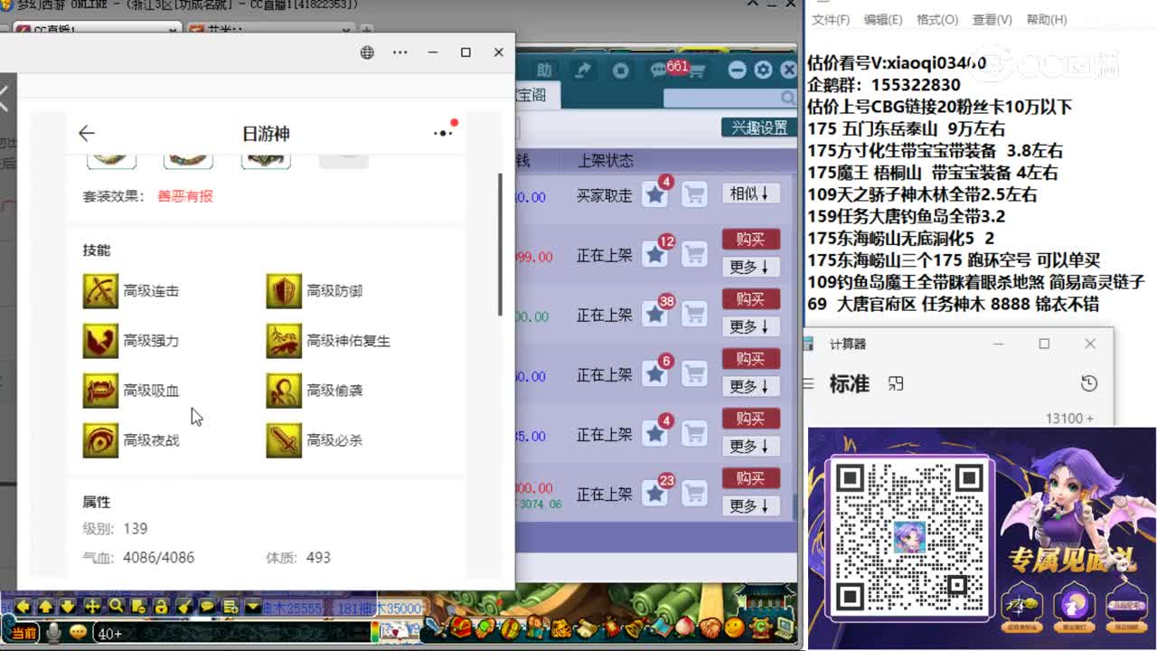Switch to the 当前 chat tab

coord(23,633)
